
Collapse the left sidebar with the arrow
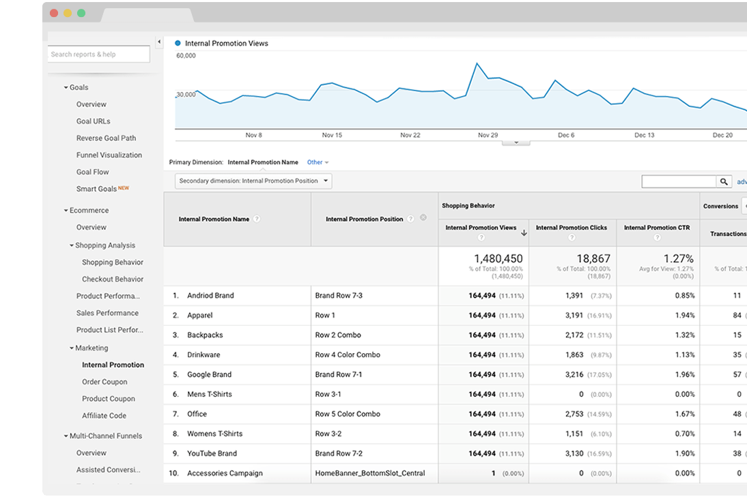[x=159, y=42]
